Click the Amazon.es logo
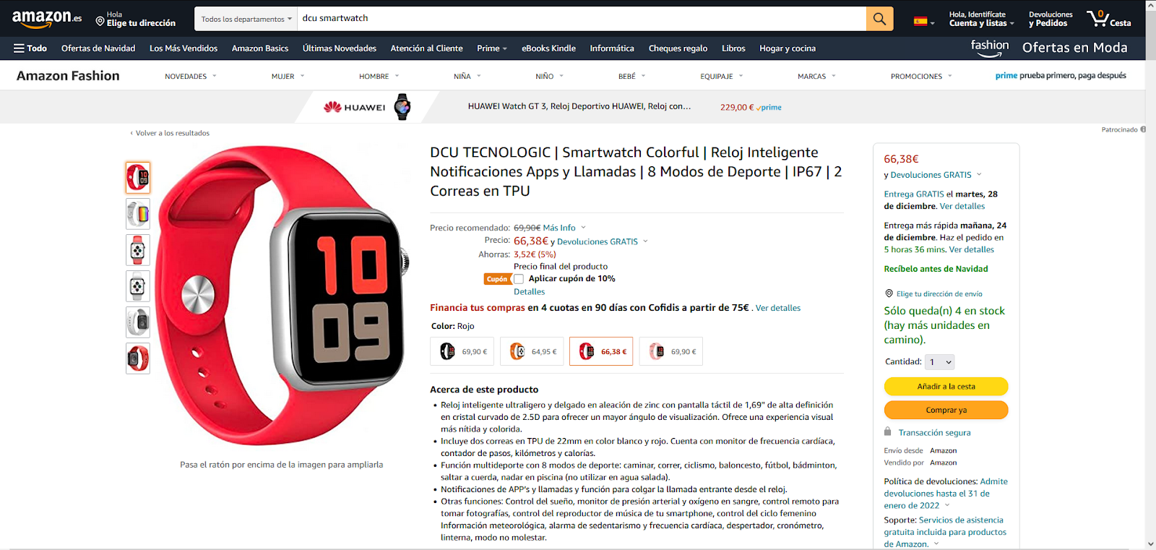Image resolution: width=1156 pixels, height=550 pixels. point(47,19)
